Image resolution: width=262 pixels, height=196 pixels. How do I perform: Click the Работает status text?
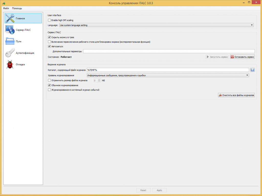tap(66, 57)
